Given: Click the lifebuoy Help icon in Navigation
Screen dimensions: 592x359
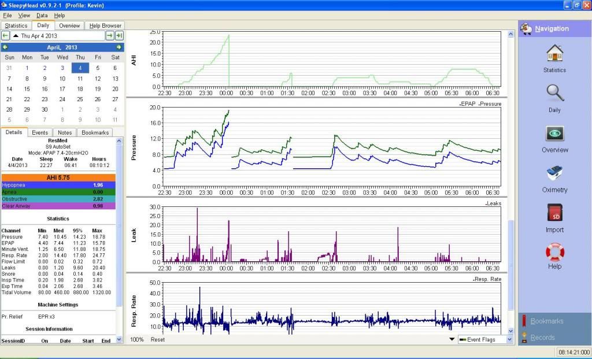Looking at the screenshot, I should 554,252.
